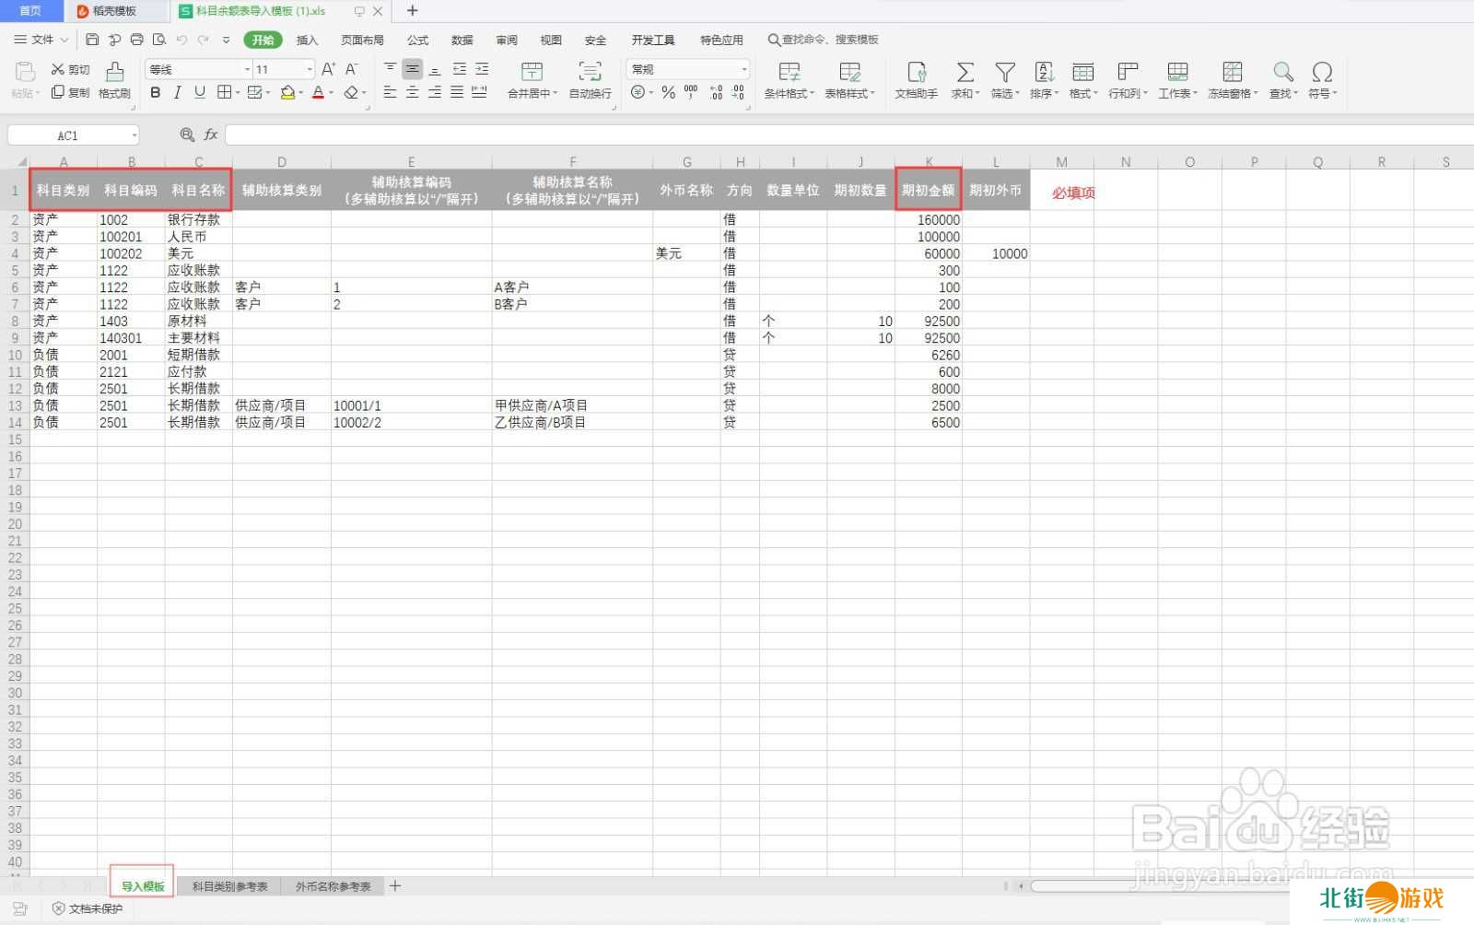Open the number format 常规 dropdown
The image size is (1474, 925).
click(x=743, y=70)
